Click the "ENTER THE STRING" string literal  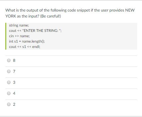[x=41, y=31]
